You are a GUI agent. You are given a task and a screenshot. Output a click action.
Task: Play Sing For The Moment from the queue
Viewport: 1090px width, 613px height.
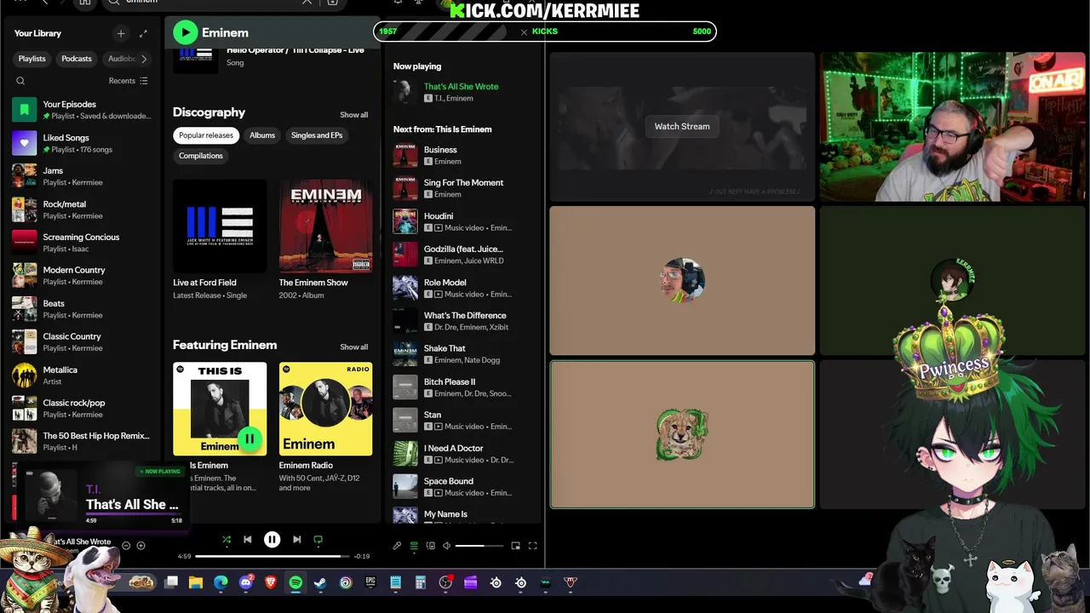[464, 188]
